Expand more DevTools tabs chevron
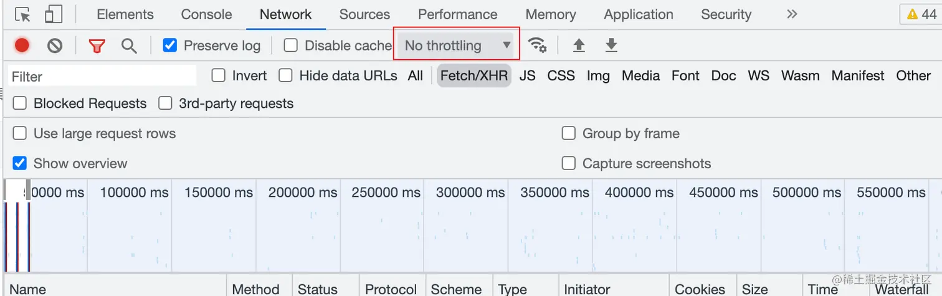This screenshot has width=942, height=296. coord(792,14)
